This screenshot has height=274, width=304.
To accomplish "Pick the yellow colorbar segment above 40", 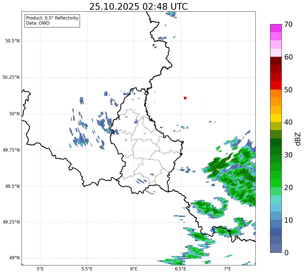I will (x=276, y=118).
